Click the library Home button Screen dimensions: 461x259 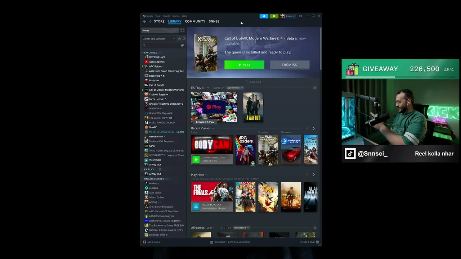(x=160, y=31)
